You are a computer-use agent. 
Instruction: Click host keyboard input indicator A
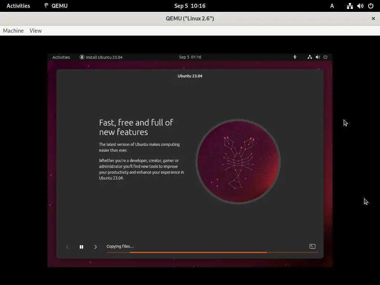point(332,6)
